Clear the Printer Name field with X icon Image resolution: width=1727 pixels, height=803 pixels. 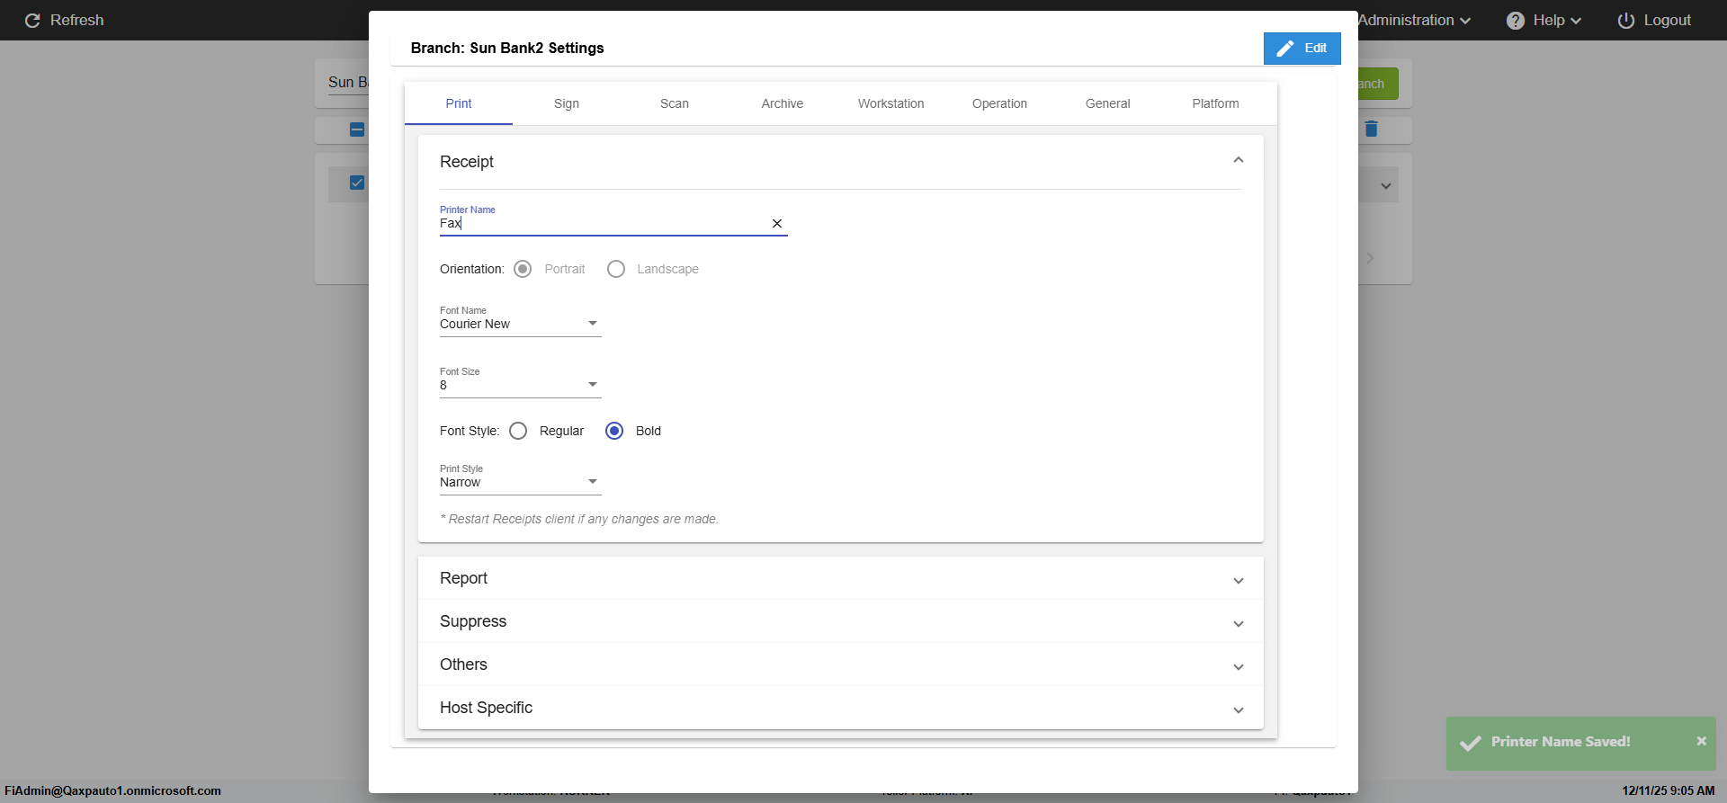point(777,224)
